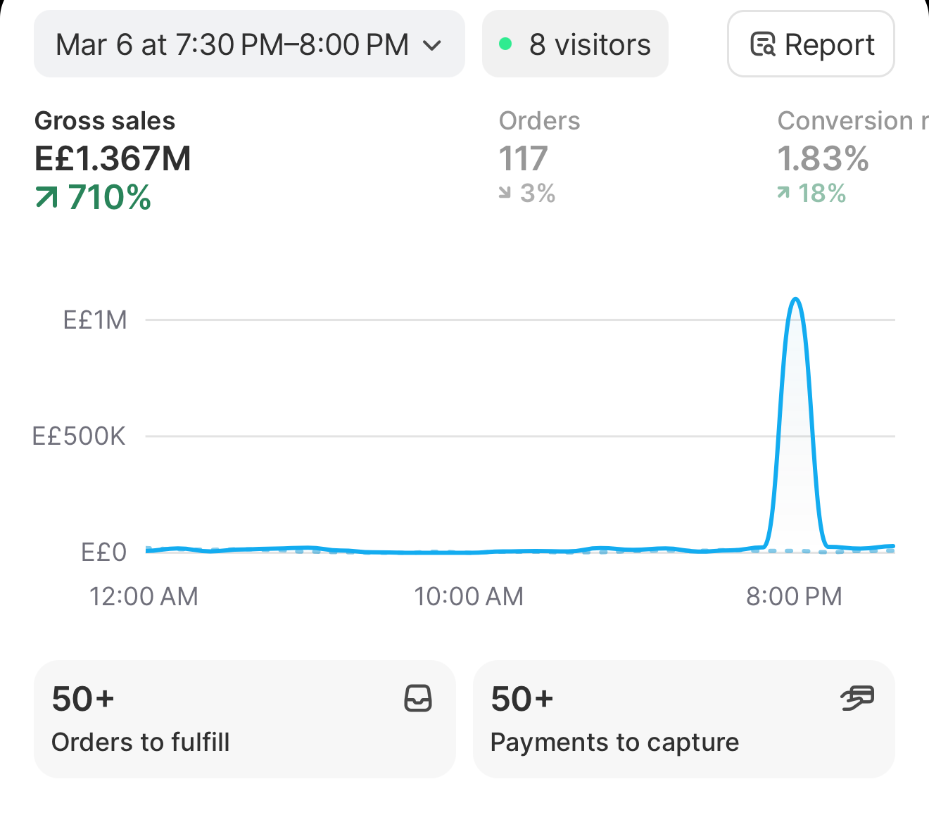Click the payment hand-with-card icon
929x822 pixels.
click(857, 698)
